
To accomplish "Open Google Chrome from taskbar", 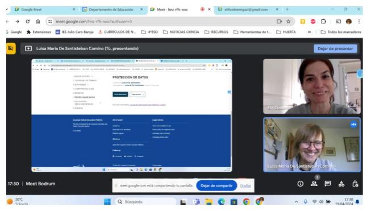I will click(x=246, y=202).
